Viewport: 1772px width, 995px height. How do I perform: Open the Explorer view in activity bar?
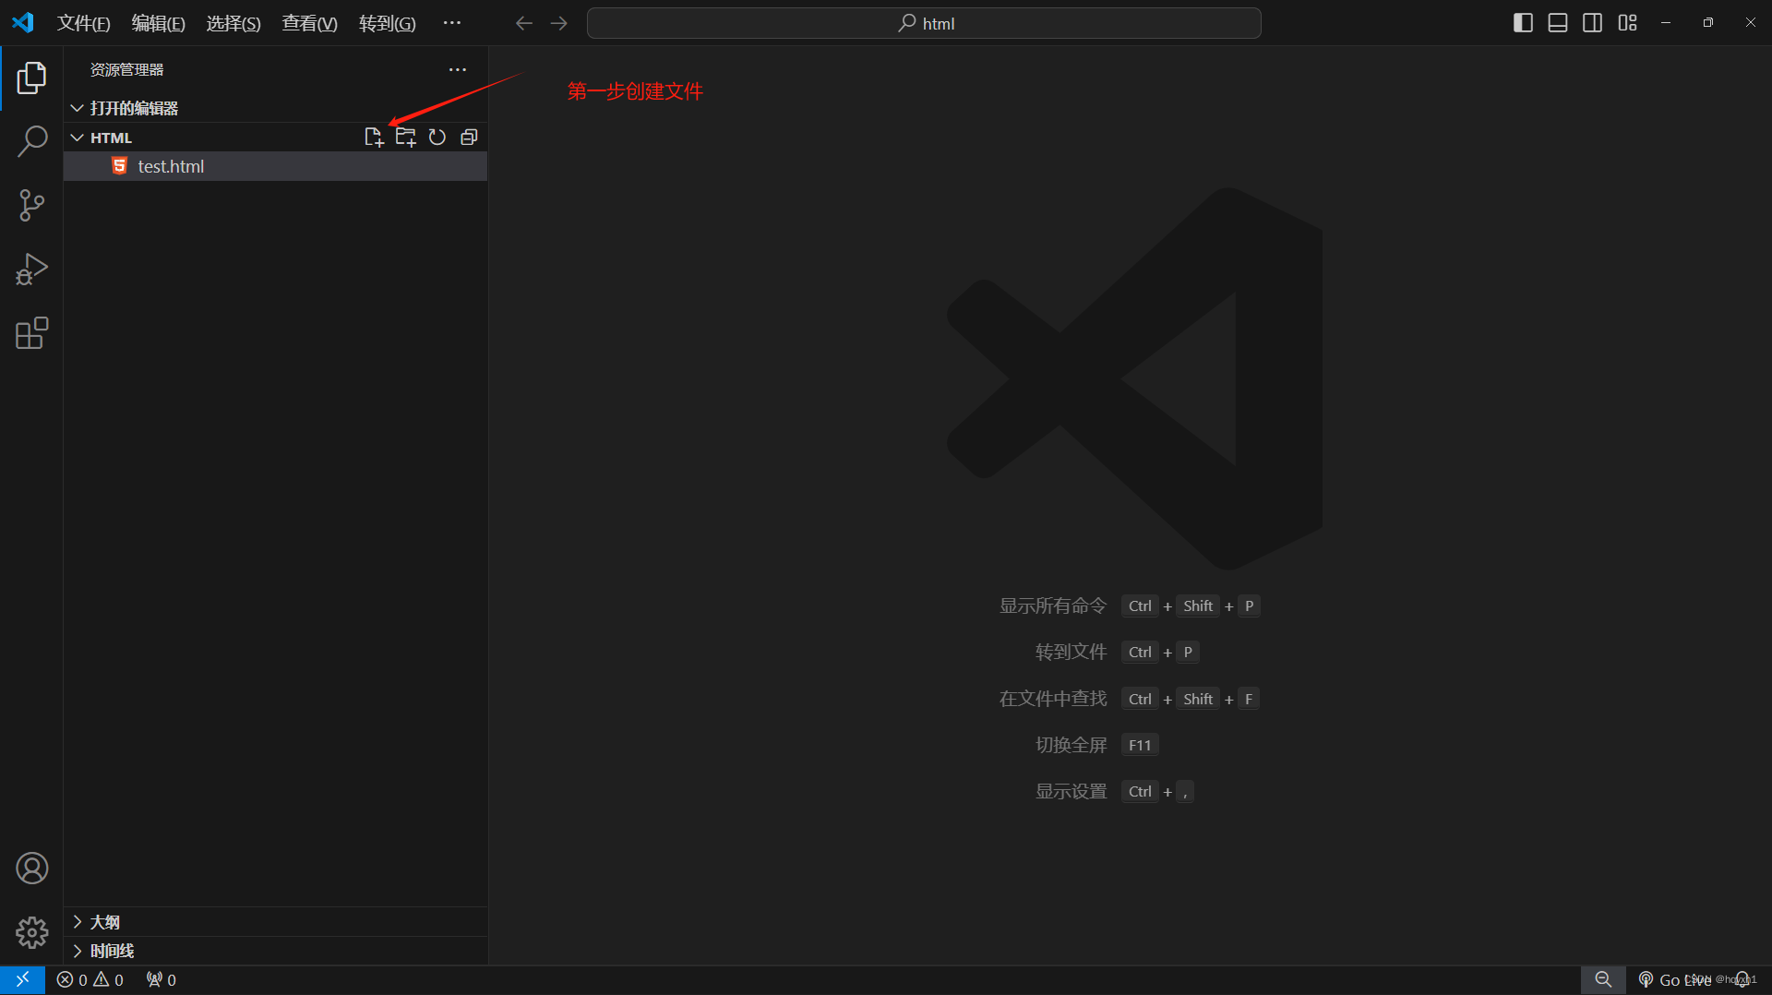pos(31,78)
